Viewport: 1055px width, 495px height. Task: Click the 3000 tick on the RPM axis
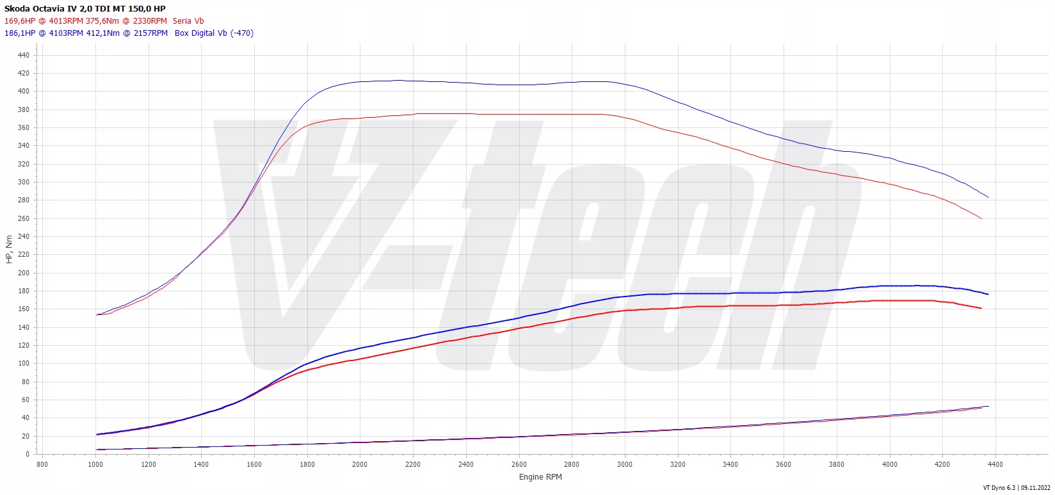pyautogui.click(x=625, y=464)
